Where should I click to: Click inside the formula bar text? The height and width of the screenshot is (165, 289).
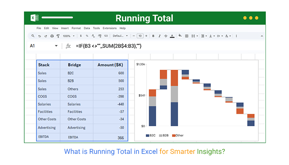(108, 46)
